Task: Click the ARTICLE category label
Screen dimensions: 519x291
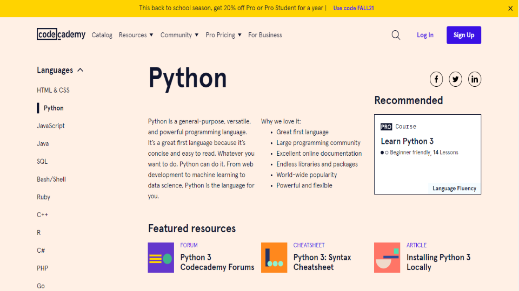Action: tap(416, 245)
